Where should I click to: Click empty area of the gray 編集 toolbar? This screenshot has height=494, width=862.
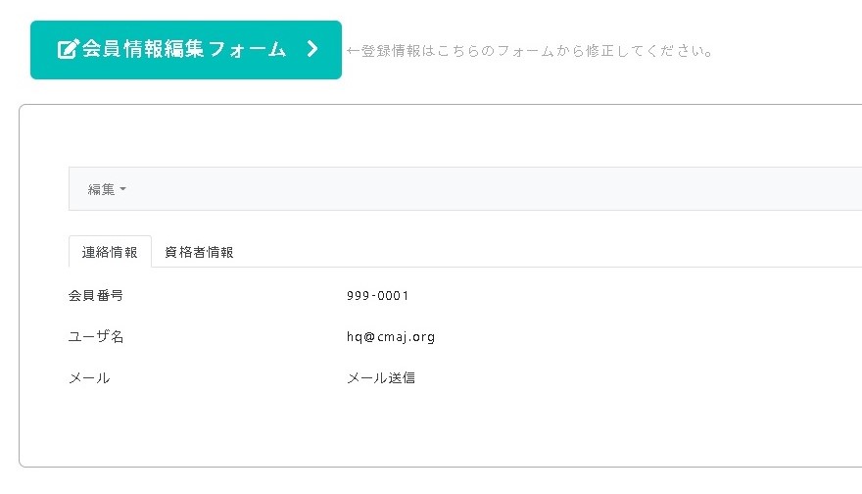click(495, 189)
